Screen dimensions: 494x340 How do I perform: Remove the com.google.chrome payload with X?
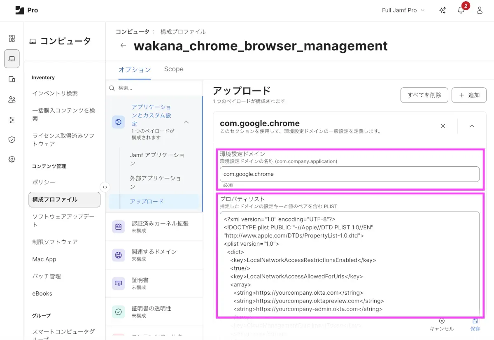(443, 126)
